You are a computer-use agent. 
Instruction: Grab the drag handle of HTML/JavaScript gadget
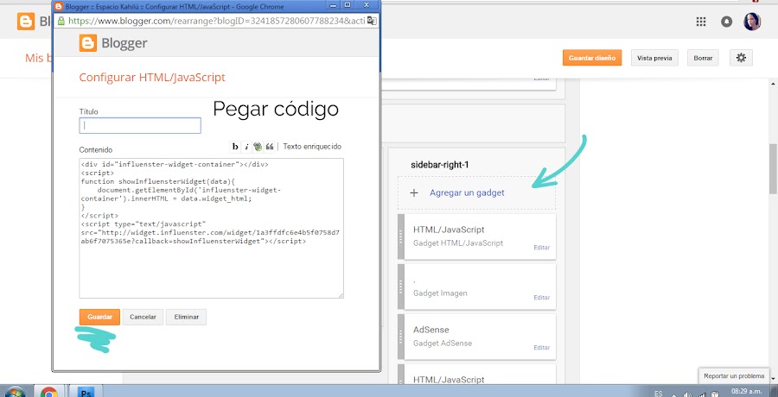point(401,236)
